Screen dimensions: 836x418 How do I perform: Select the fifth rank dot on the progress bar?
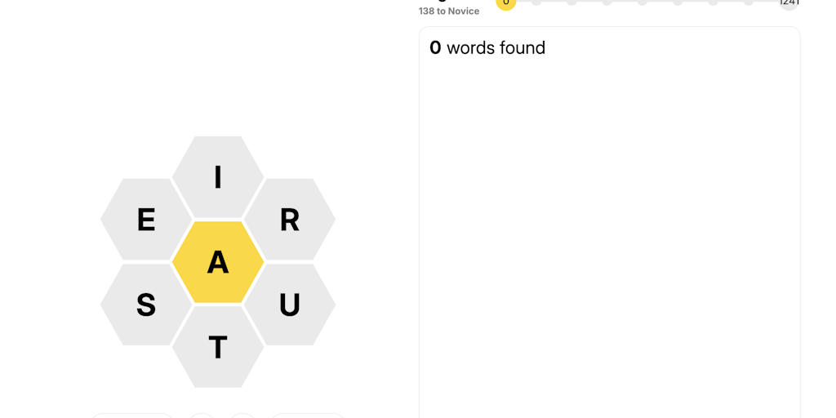(678, 2)
